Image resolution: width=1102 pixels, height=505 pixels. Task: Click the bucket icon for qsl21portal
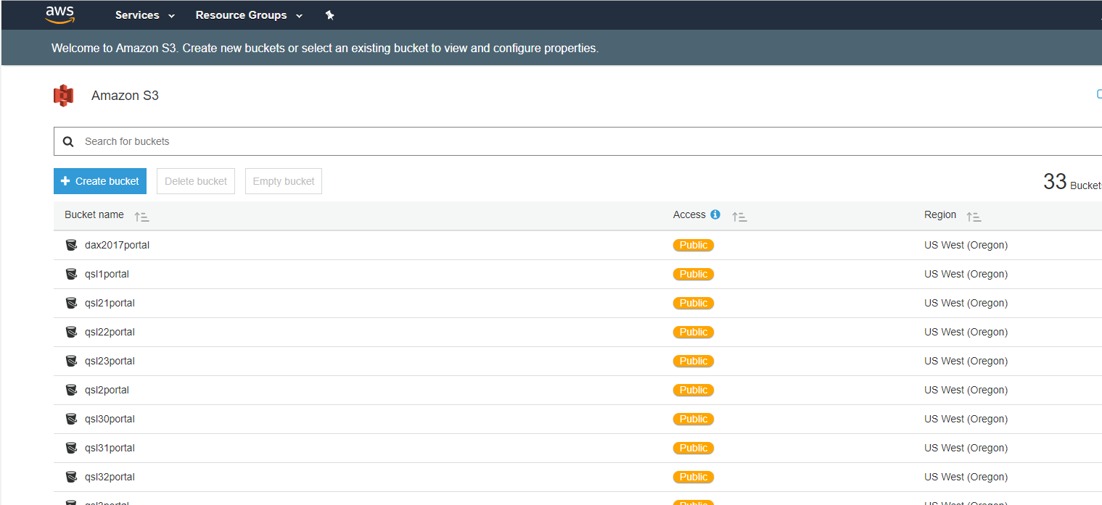(x=71, y=303)
